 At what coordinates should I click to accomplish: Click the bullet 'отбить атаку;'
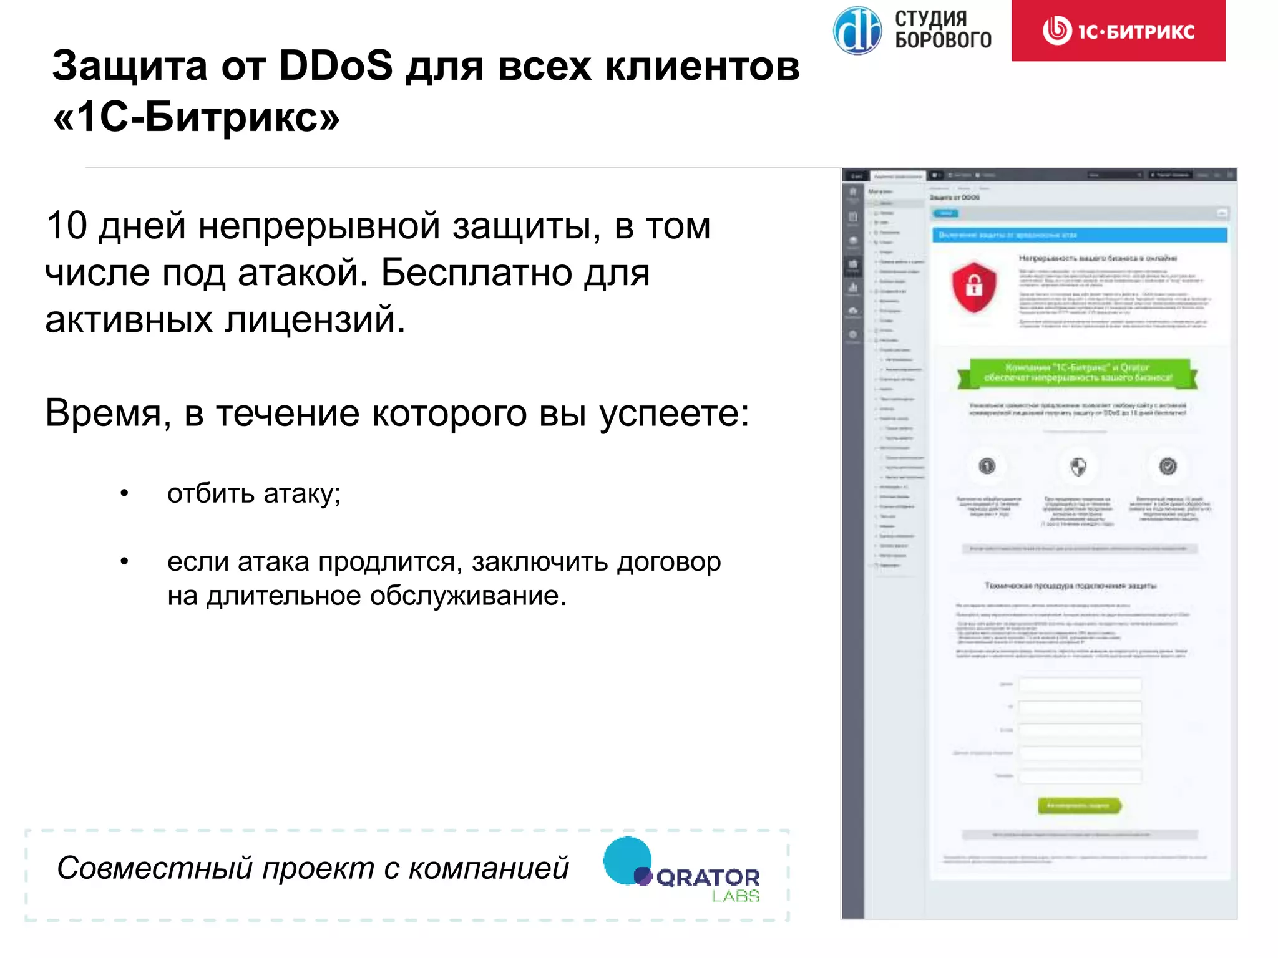[254, 494]
